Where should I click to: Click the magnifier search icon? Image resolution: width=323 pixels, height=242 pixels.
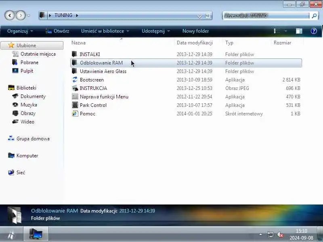(314, 16)
